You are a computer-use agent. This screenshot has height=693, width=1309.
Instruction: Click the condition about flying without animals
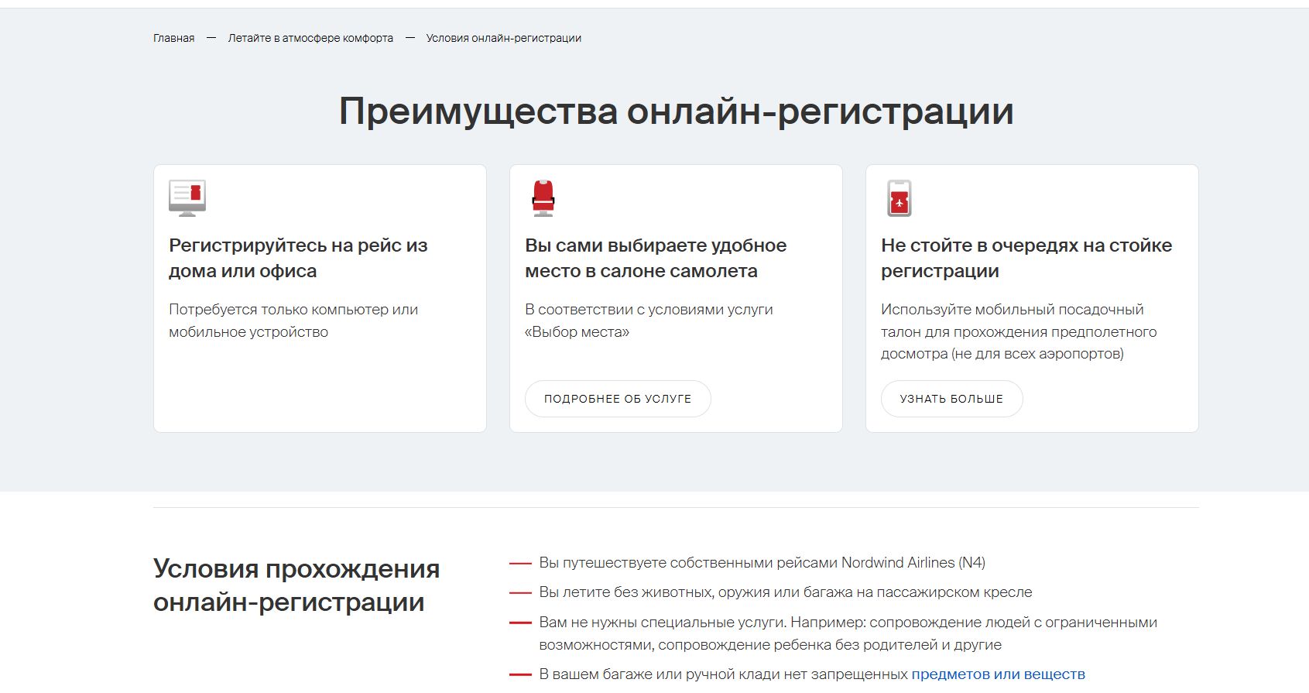[x=786, y=592]
